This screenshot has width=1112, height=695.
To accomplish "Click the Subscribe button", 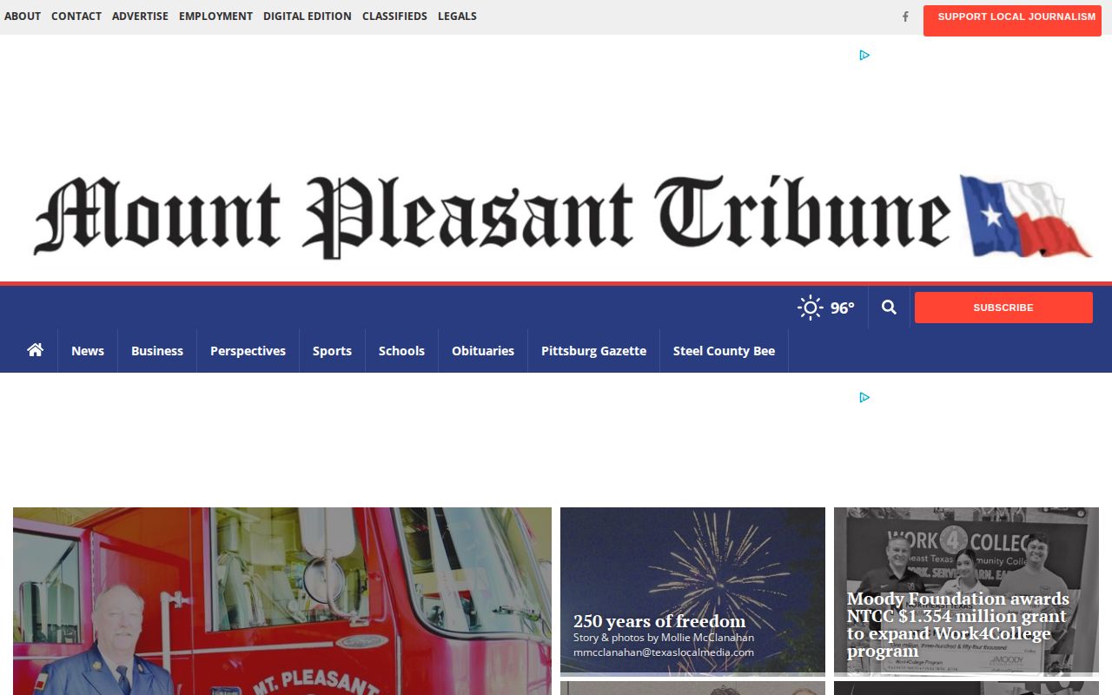I will click(x=1003, y=308).
